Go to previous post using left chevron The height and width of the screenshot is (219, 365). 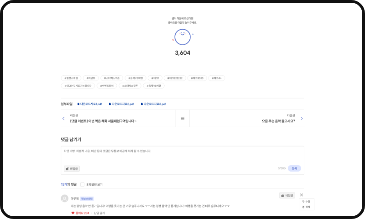63,119
